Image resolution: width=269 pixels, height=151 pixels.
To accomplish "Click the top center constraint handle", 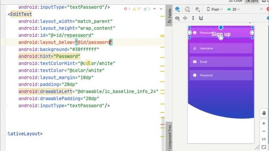I will click(x=221, y=27).
